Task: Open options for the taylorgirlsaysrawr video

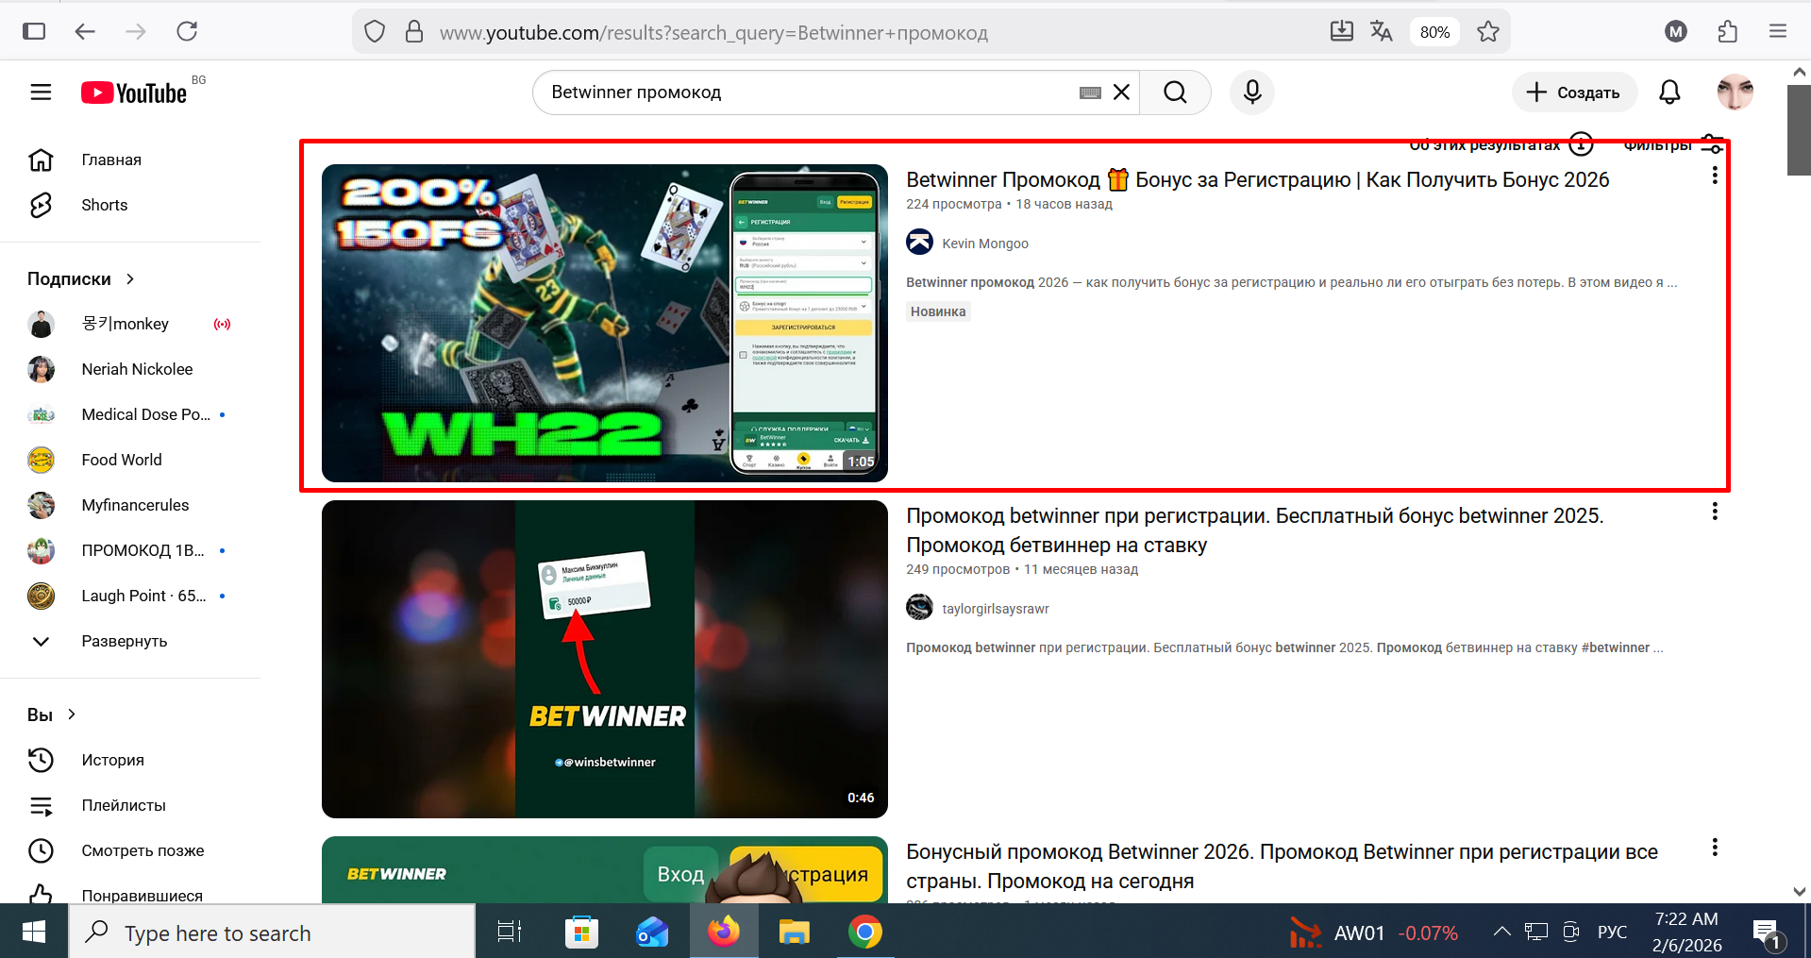Action: point(1714,512)
